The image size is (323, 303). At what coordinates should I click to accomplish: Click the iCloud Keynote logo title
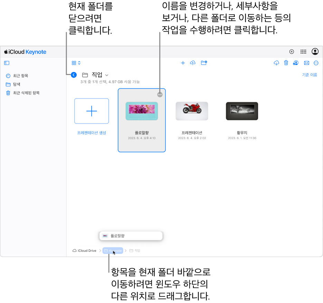[25, 52]
